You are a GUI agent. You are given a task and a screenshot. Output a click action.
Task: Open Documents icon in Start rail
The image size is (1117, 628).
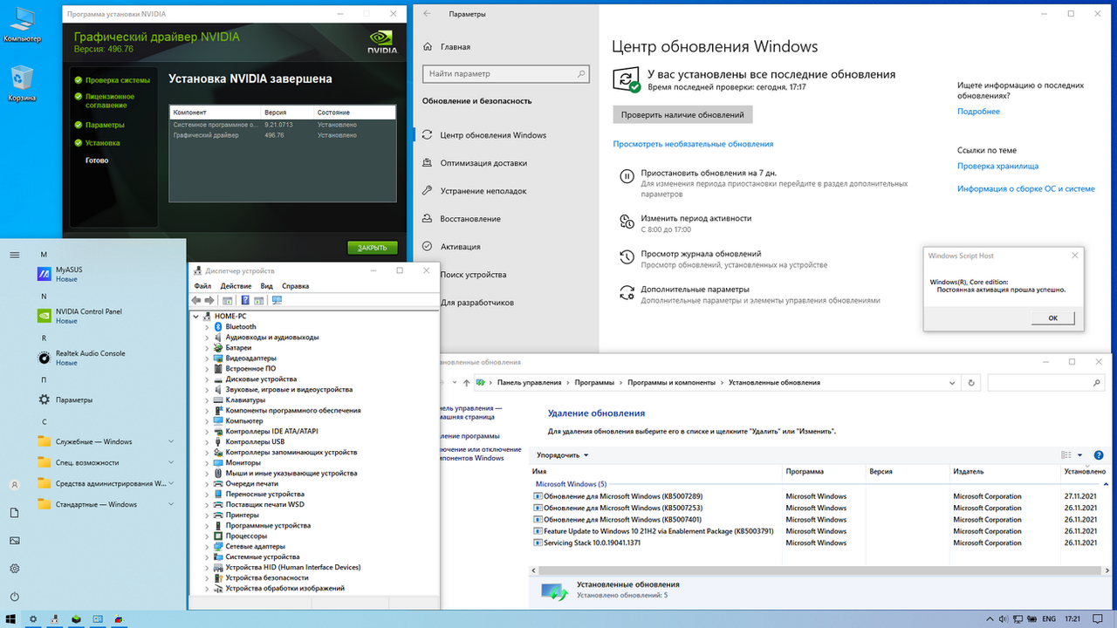pos(15,512)
